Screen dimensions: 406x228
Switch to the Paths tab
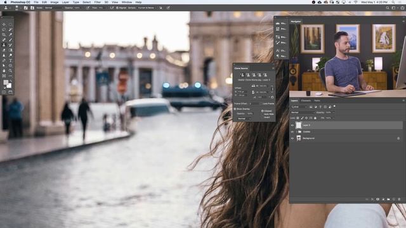tap(317, 101)
